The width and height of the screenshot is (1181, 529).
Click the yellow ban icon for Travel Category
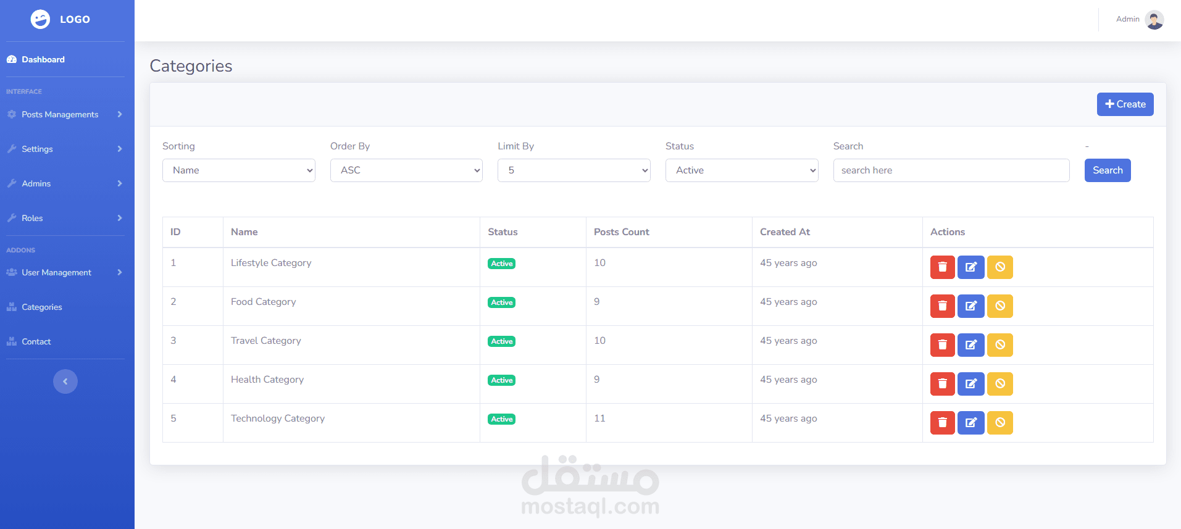(x=1000, y=345)
